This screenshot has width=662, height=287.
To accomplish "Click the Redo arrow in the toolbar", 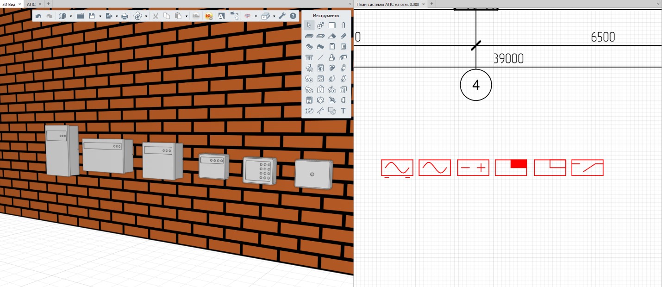I will pyautogui.click(x=49, y=16).
